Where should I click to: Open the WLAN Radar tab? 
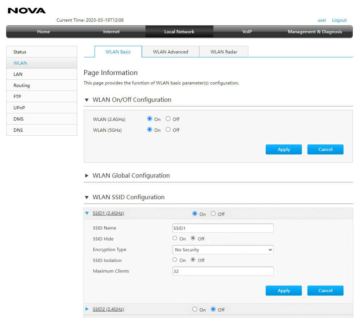[x=224, y=52]
